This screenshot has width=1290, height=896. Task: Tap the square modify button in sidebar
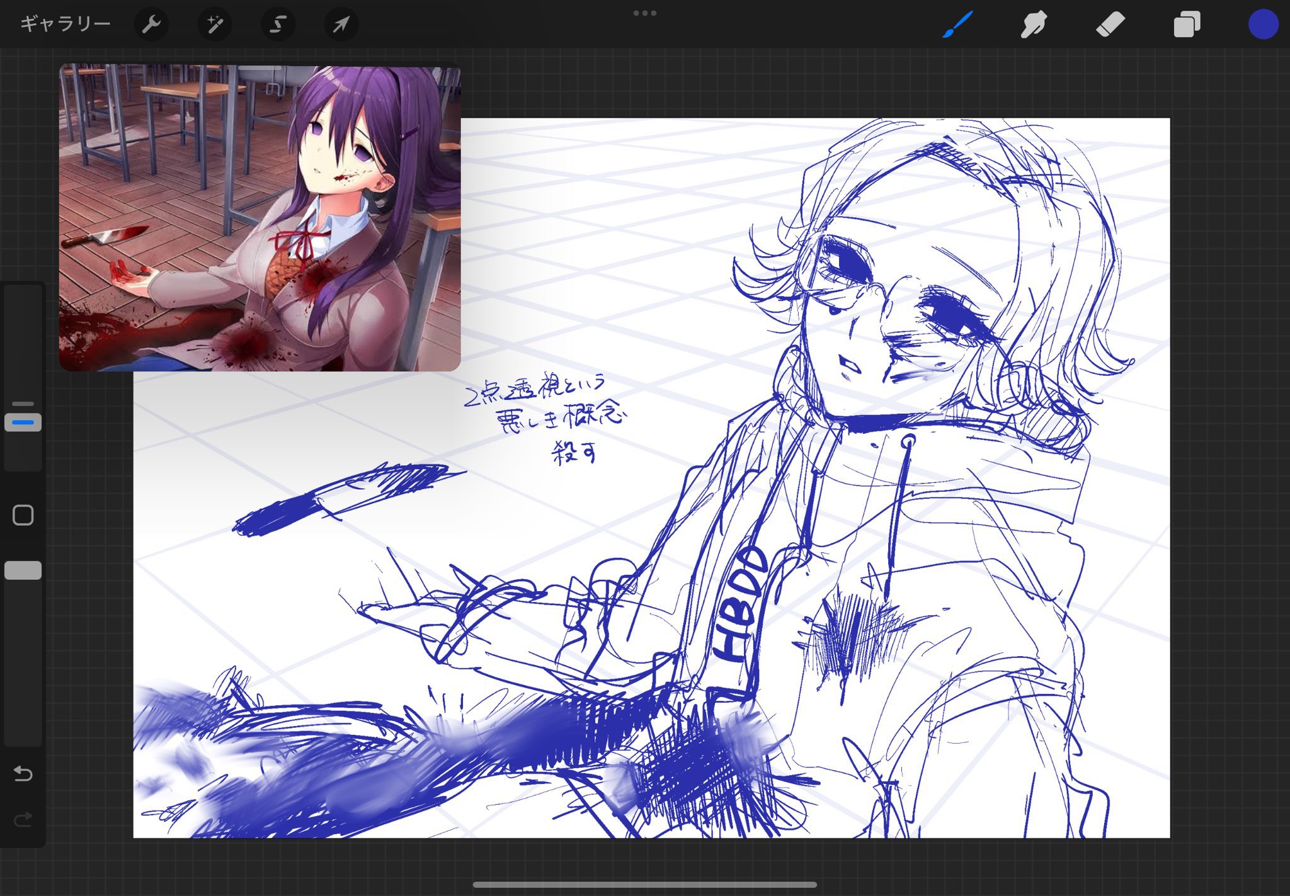(23, 515)
